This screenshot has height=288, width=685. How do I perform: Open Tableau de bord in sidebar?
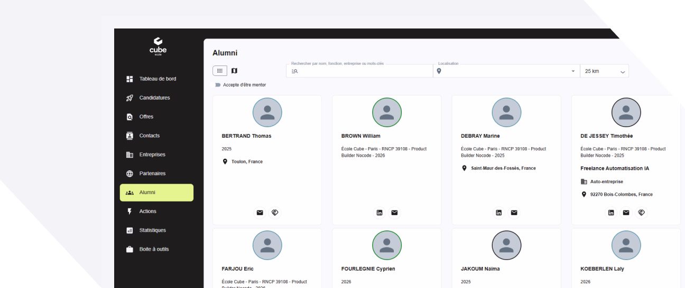156,79
